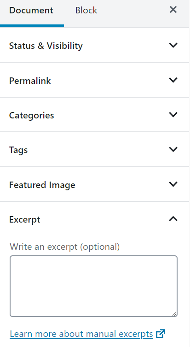
Task: Open Learn more about manual excerpts link
Action: click(x=81, y=334)
